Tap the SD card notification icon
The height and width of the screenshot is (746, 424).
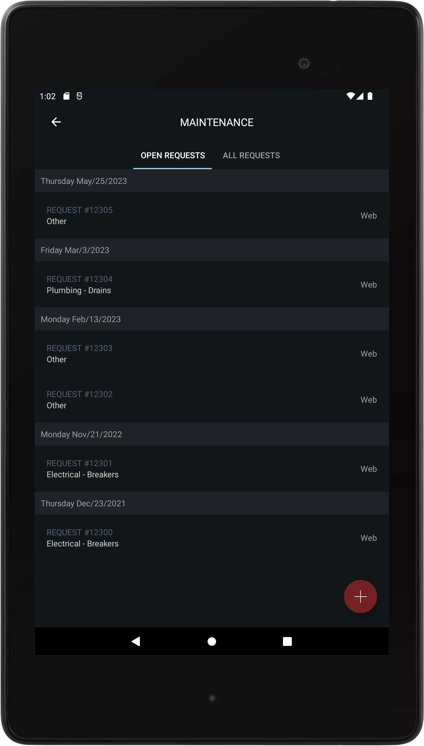66,96
